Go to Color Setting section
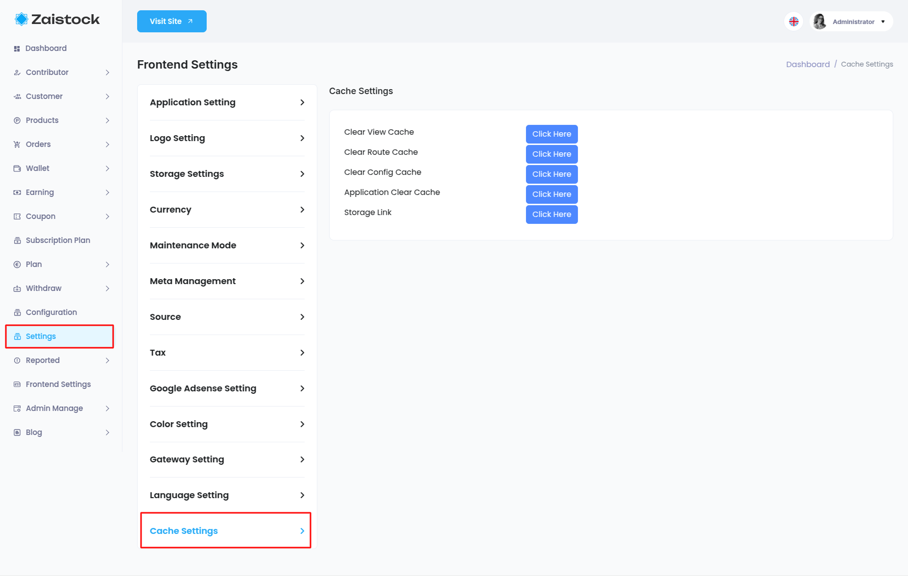This screenshot has width=908, height=576. point(227,424)
